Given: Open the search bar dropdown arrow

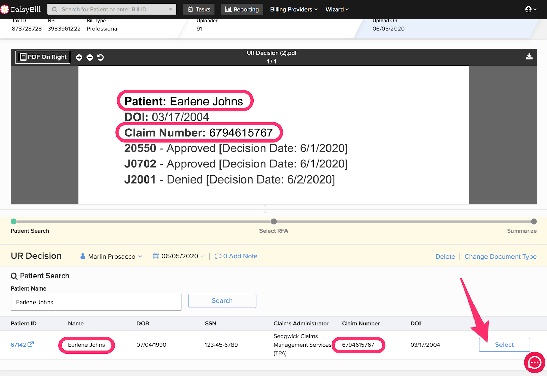Looking at the screenshot, I should (170, 9).
